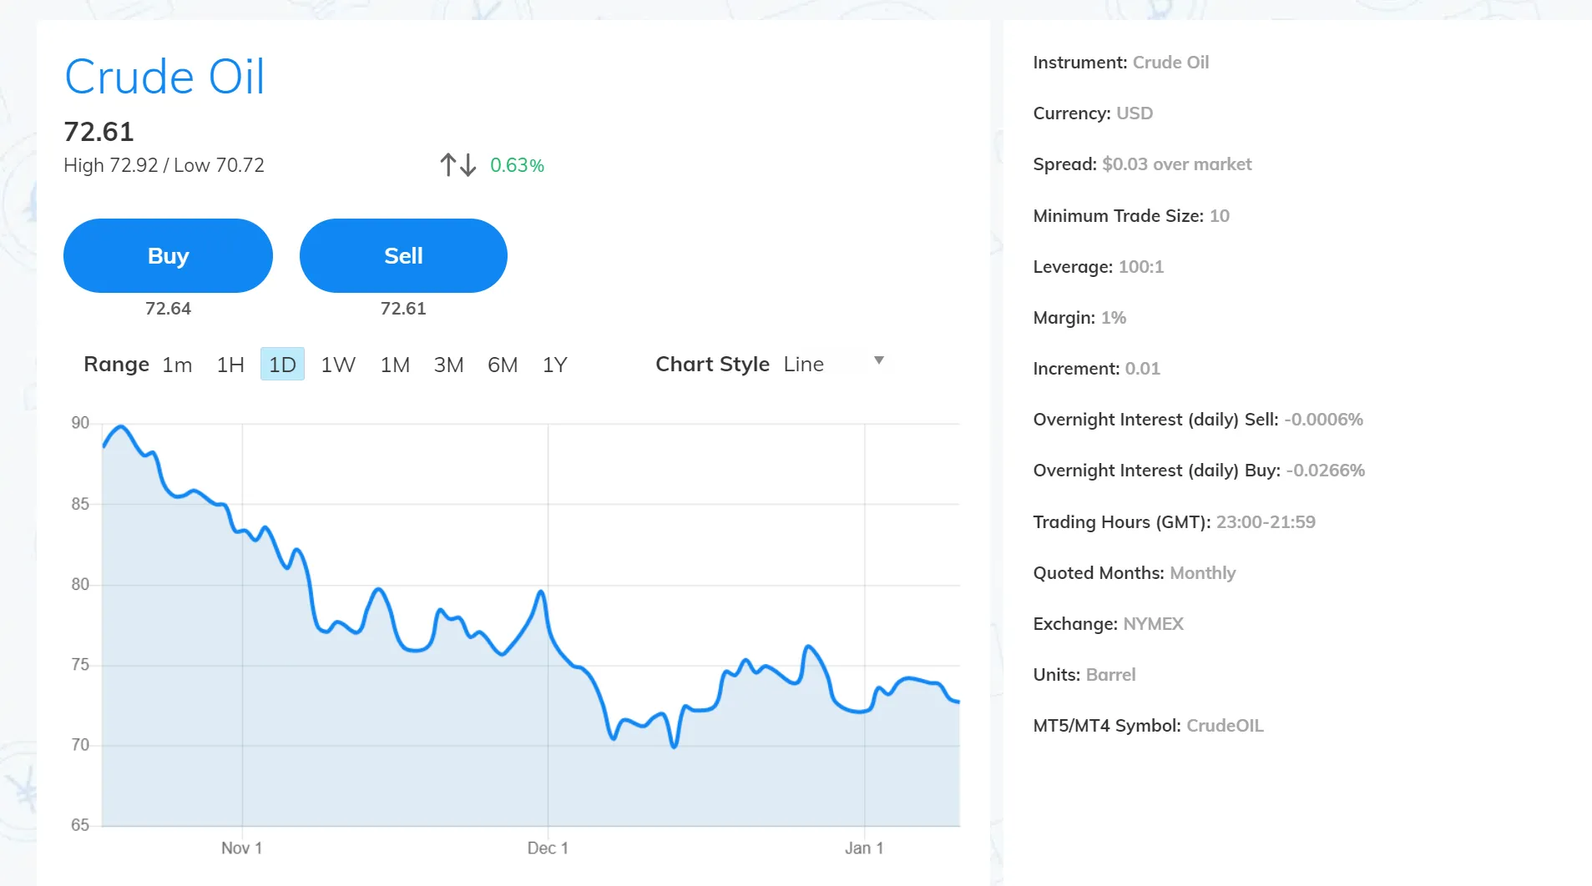
Task: Click the Crude Oil heading
Action: point(164,77)
